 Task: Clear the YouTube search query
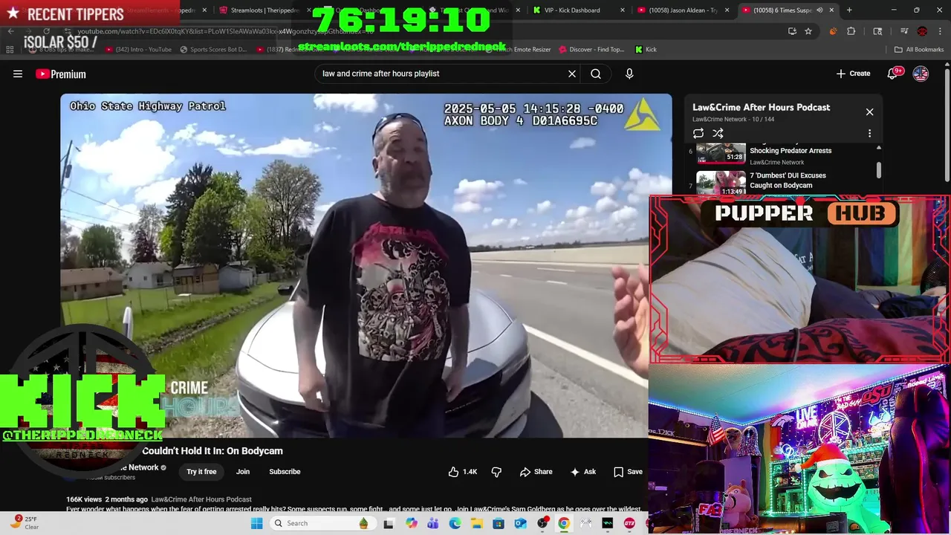tap(572, 74)
